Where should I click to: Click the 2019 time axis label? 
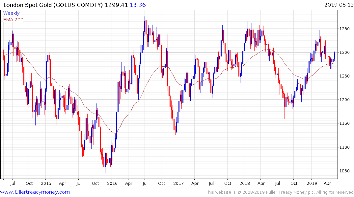point(312,183)
